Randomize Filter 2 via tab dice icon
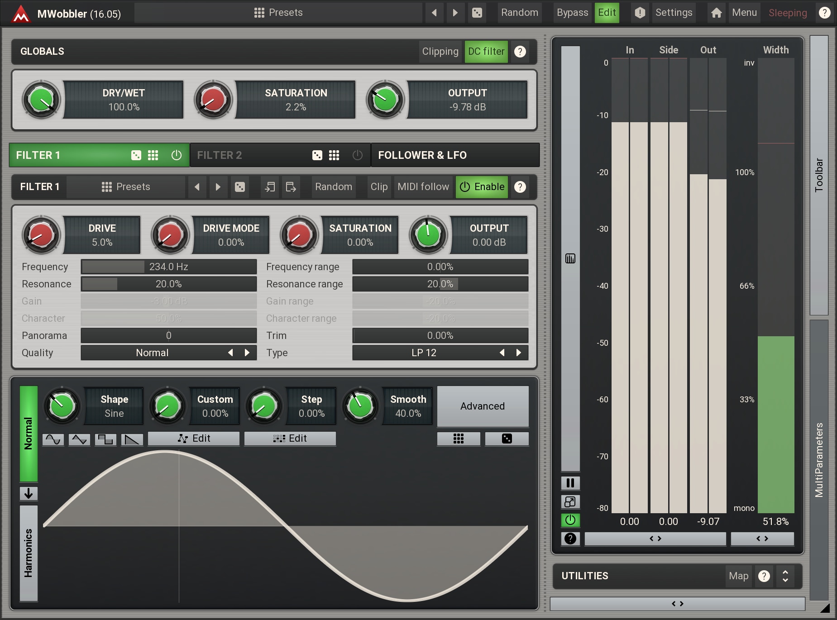 click(x=317, y=155)
